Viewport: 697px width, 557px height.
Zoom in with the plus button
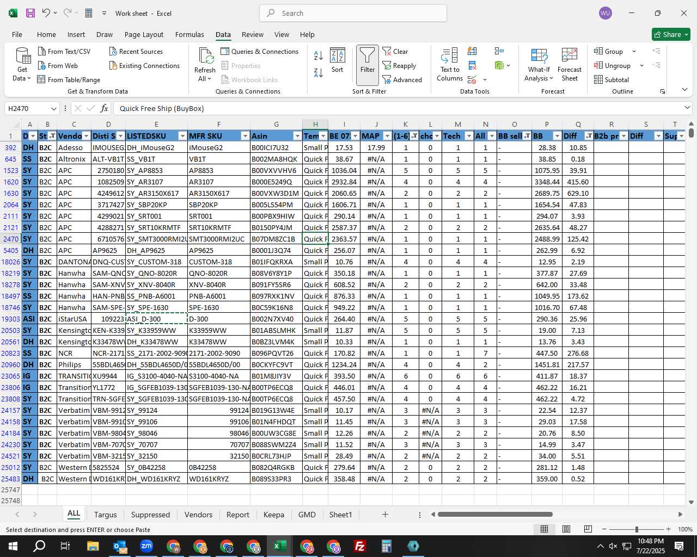click(x=669, y=529)
